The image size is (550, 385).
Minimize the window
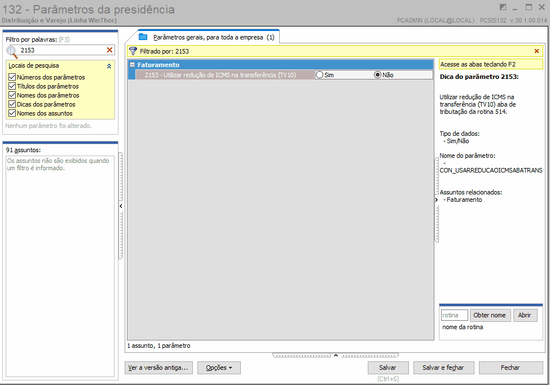[515, 8]
